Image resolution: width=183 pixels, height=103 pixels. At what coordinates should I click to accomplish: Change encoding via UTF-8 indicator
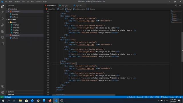146,97
